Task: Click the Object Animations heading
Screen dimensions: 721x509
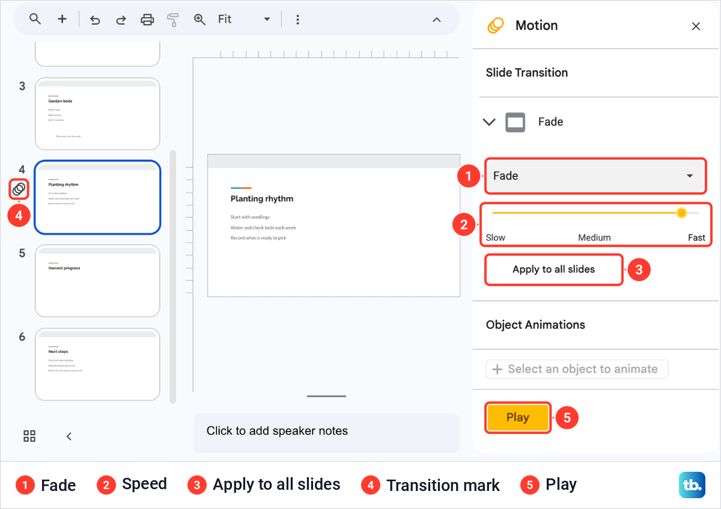Action: point(535,325)
